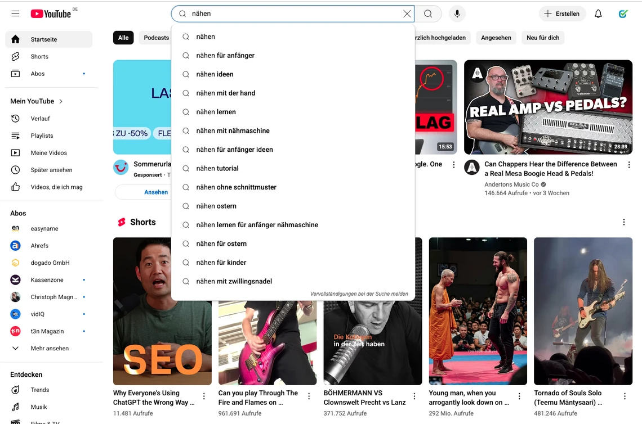
Task: Choose suggestion 'nähen für anfänger'
Action: click(225, 55)
